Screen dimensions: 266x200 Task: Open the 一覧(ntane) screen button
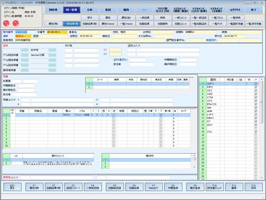click(x=126, y=24)
